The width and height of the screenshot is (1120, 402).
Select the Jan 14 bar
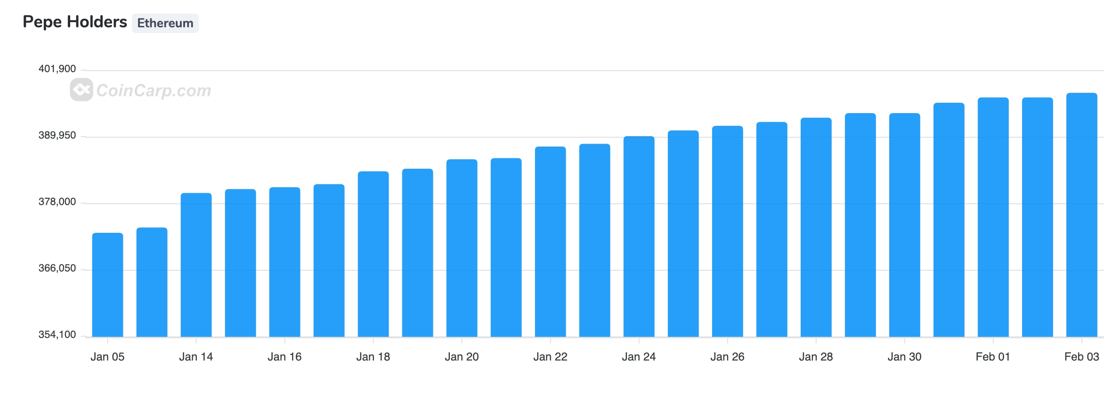[x=196, y=265]
